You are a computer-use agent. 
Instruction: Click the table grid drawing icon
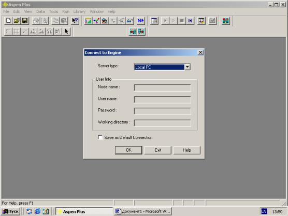point(17,32)
